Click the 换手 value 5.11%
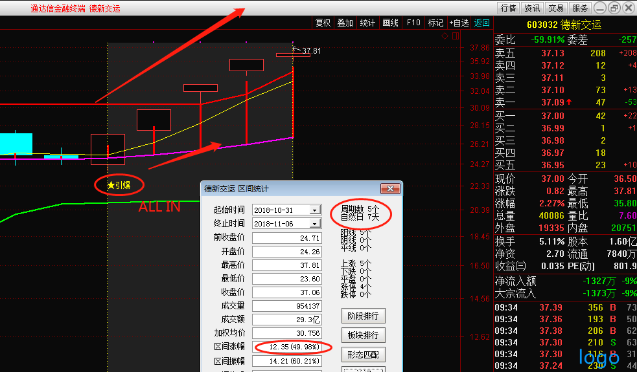The image size is (637, 372). 551,242
